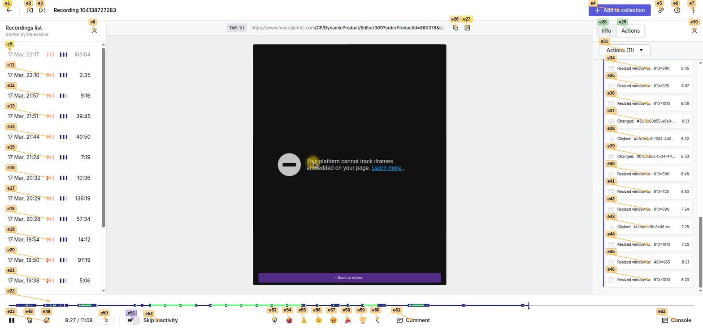
Task: Switch to the Info tab
Action: tap(606, 30)
